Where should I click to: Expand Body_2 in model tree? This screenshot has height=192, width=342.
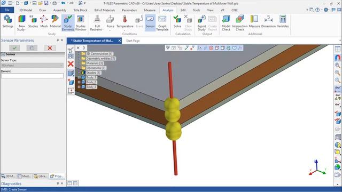pos(79,82)
